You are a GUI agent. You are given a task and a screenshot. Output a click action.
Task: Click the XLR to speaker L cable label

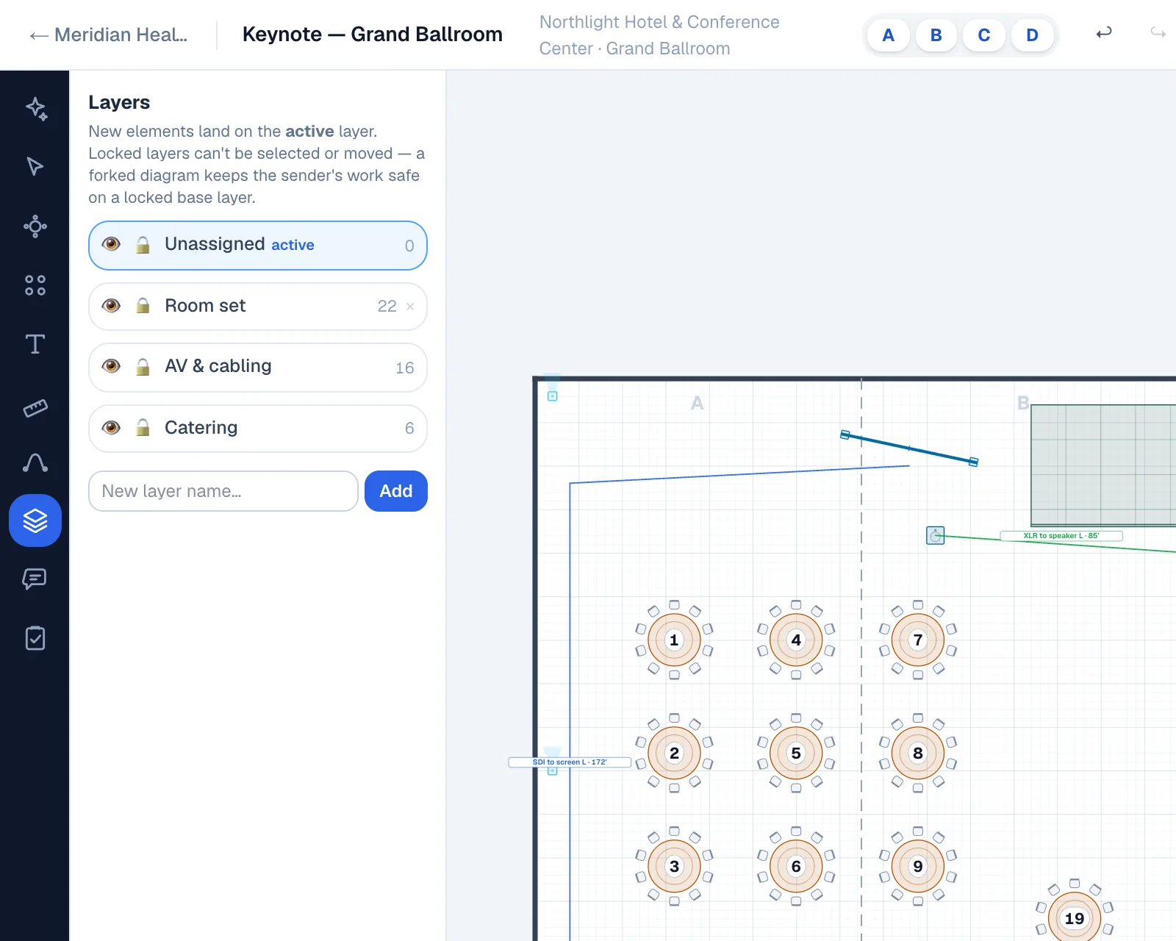pyautogui.click(x=1061, y=536)
